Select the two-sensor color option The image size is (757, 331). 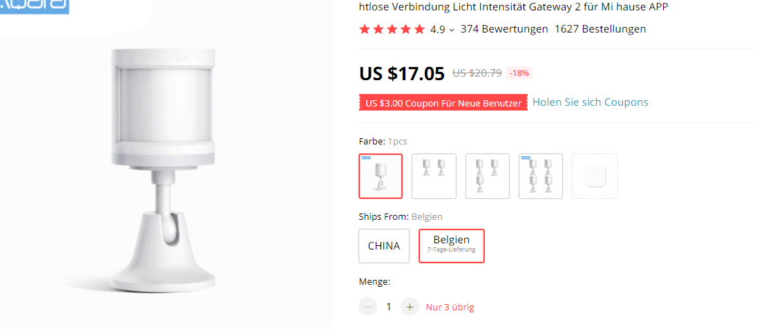tap(434, 176)
